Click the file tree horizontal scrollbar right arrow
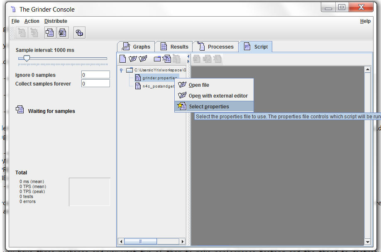 point(182,241)
